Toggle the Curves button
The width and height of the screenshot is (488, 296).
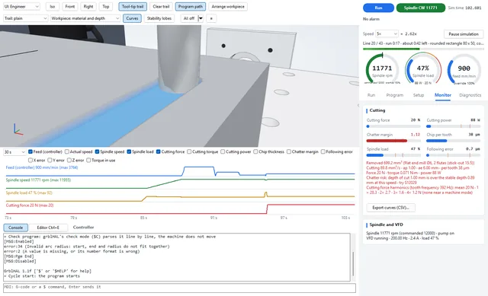click(132, 18)
